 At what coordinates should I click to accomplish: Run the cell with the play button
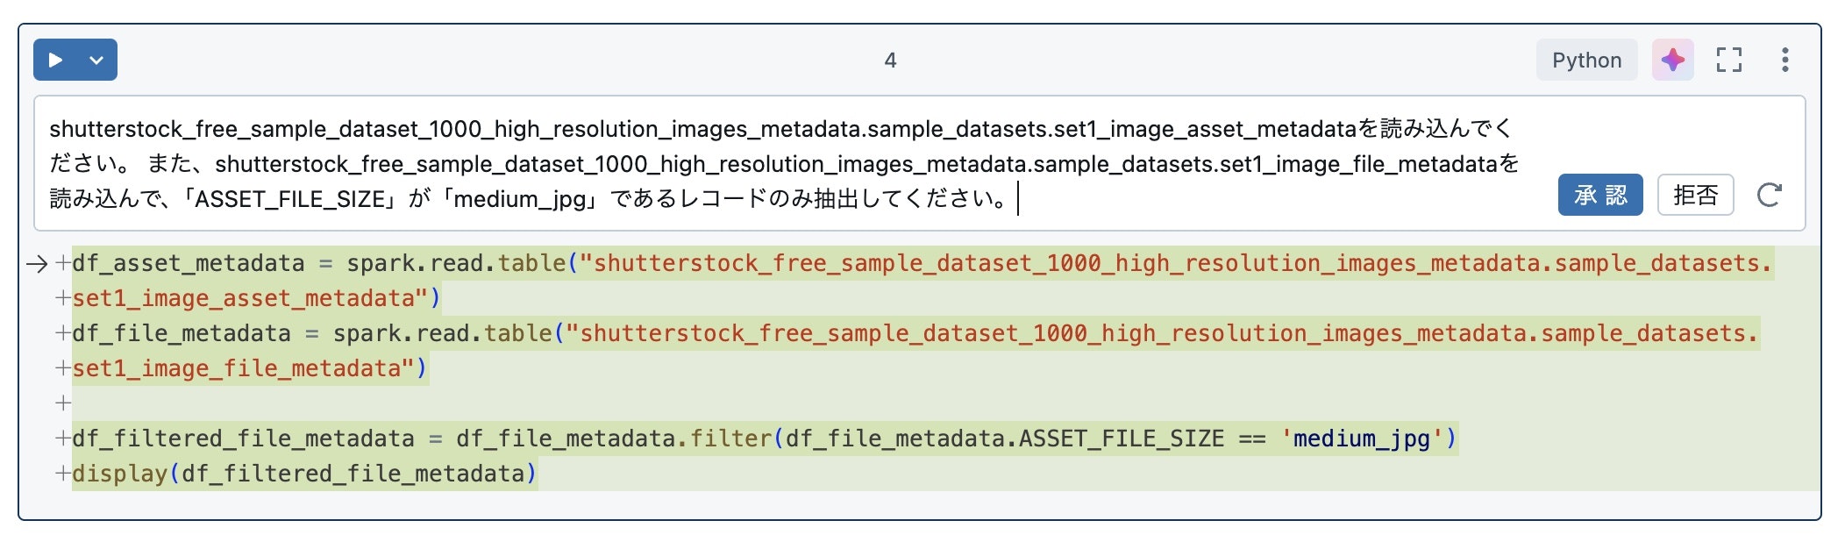(x=55, y=61)
